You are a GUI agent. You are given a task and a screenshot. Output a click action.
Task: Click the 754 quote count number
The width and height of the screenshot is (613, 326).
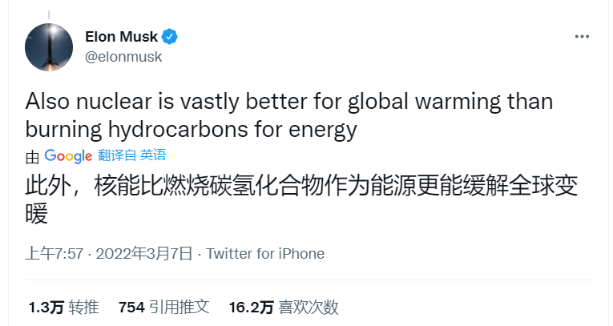[131, 307]
